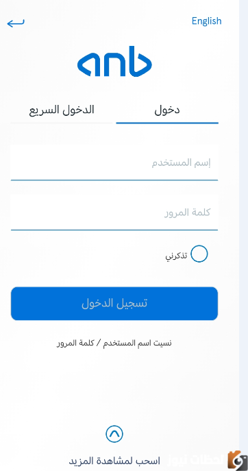Image resolution: width=248 pixels, height=471 pixels.
Task: Switch to the الدخول السريع quick login tab
Action: click(62, 110)
